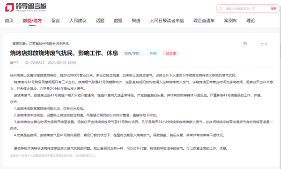Switch to the 话题 tab
Image resolution: width=281 pixels, height=169 pixels.
(100, 21)
